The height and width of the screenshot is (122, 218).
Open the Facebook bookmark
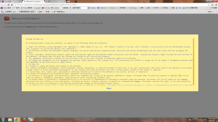pyautogui.click(x=102, y=8)
